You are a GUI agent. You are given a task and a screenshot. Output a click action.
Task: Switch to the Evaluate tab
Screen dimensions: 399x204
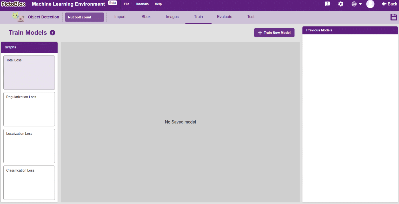[224, 17]
